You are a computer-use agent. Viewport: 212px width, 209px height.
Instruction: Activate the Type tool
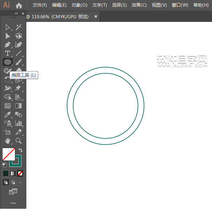click(x=8, y=53)
